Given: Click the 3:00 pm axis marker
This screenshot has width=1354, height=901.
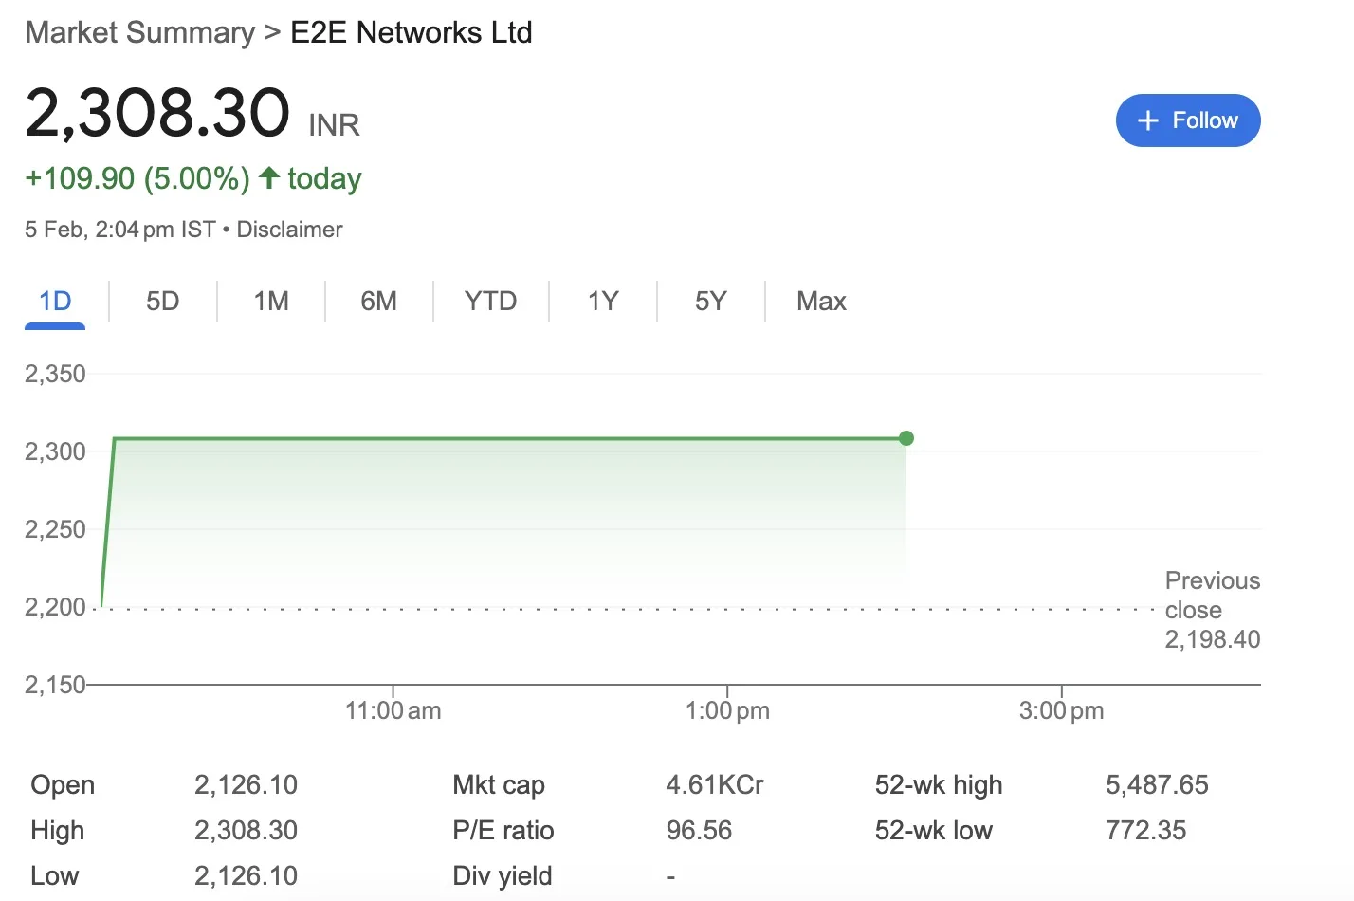Looking at the screenshot, I should pos(1061,710).
